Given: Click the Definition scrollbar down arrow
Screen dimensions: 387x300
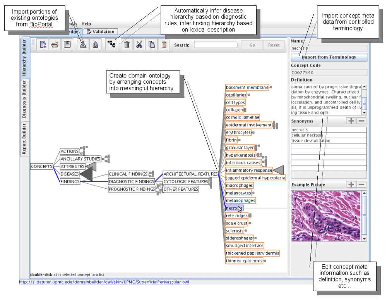Looking at the screenshot, I should pos(364,113).
